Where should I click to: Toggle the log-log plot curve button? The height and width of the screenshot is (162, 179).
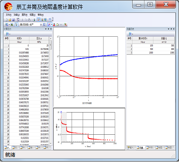point(49,24)
